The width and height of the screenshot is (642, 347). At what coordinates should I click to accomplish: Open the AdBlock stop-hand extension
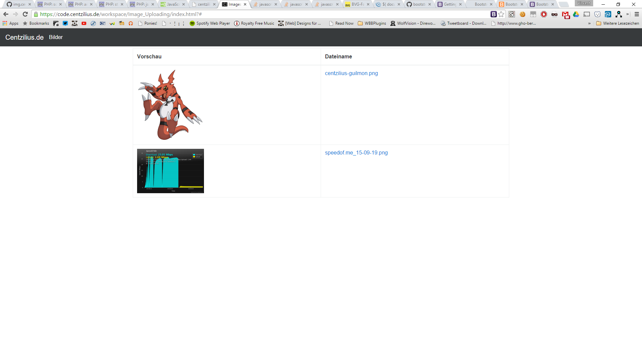[x=544, y=14]
